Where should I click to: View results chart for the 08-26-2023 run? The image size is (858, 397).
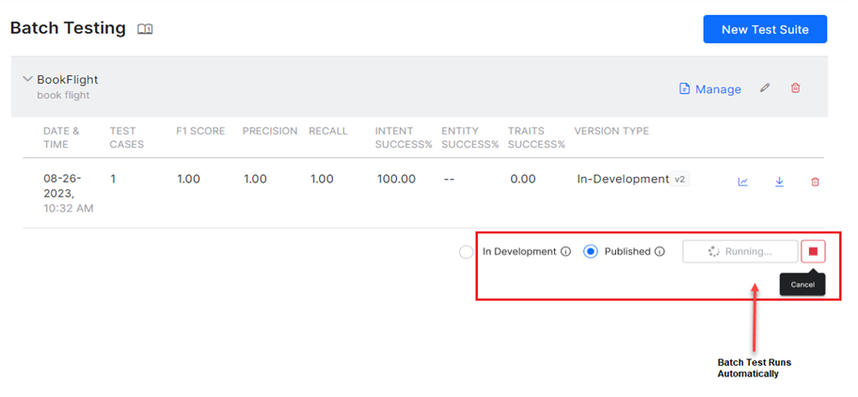pos(742,182)
